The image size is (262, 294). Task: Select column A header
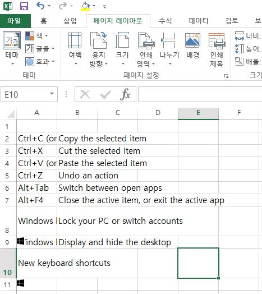click(37, 113)
